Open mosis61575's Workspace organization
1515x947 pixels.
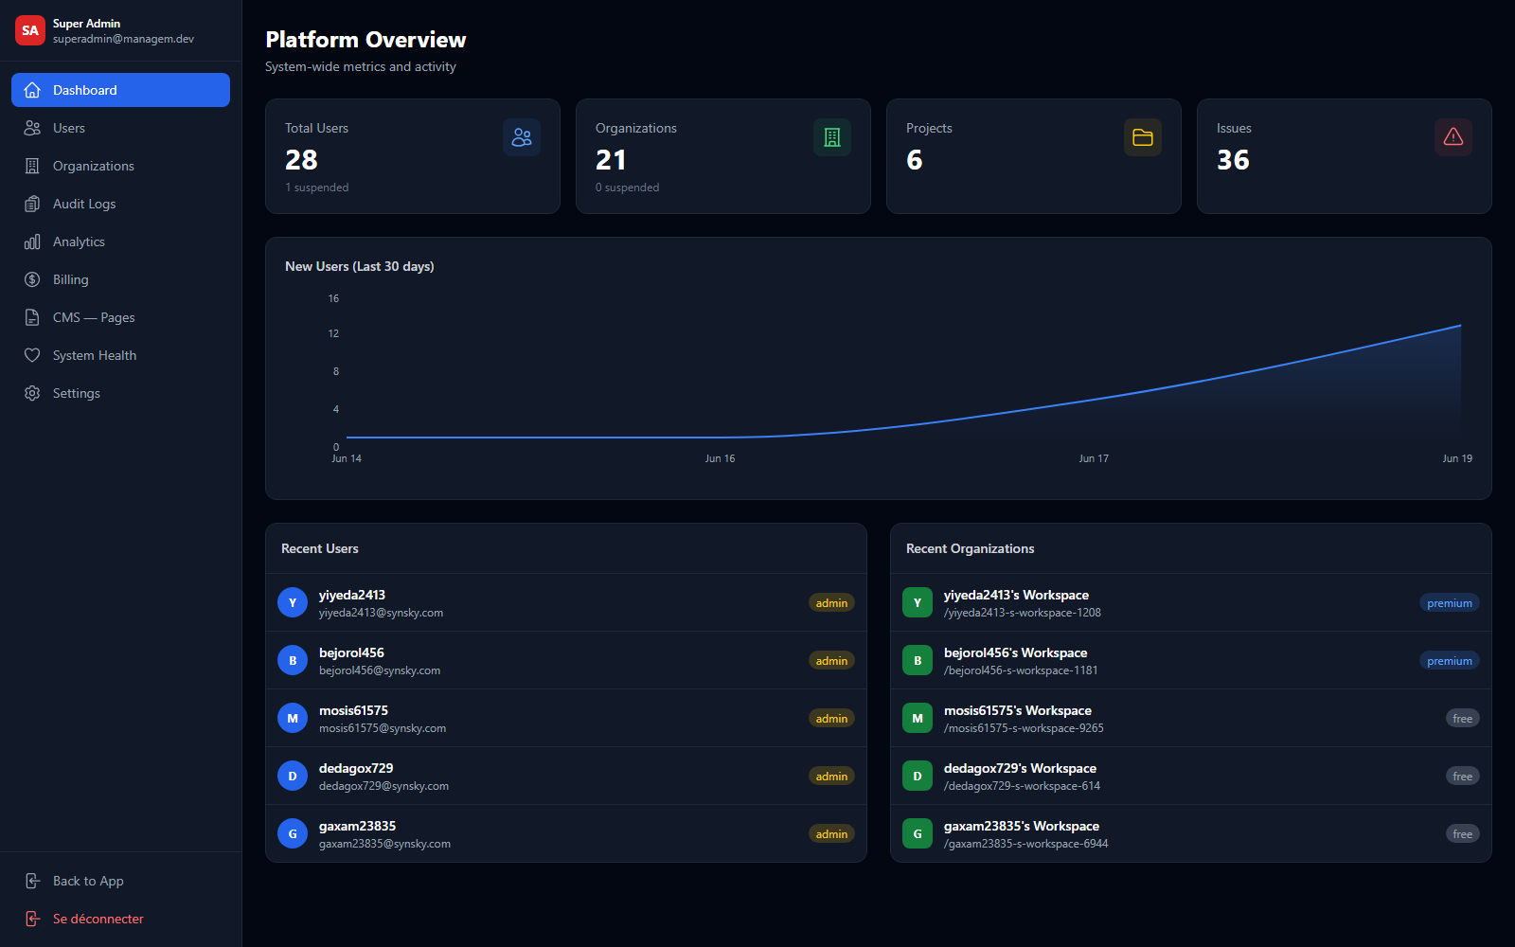click(x=1191, y=719)
